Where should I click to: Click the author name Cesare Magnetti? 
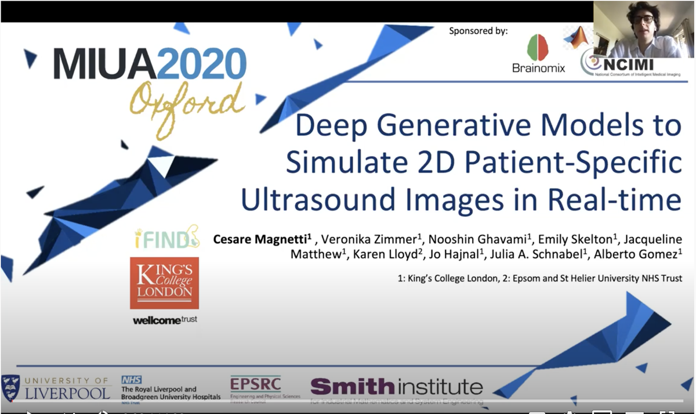pyautogui.click(x=261, y=239)
